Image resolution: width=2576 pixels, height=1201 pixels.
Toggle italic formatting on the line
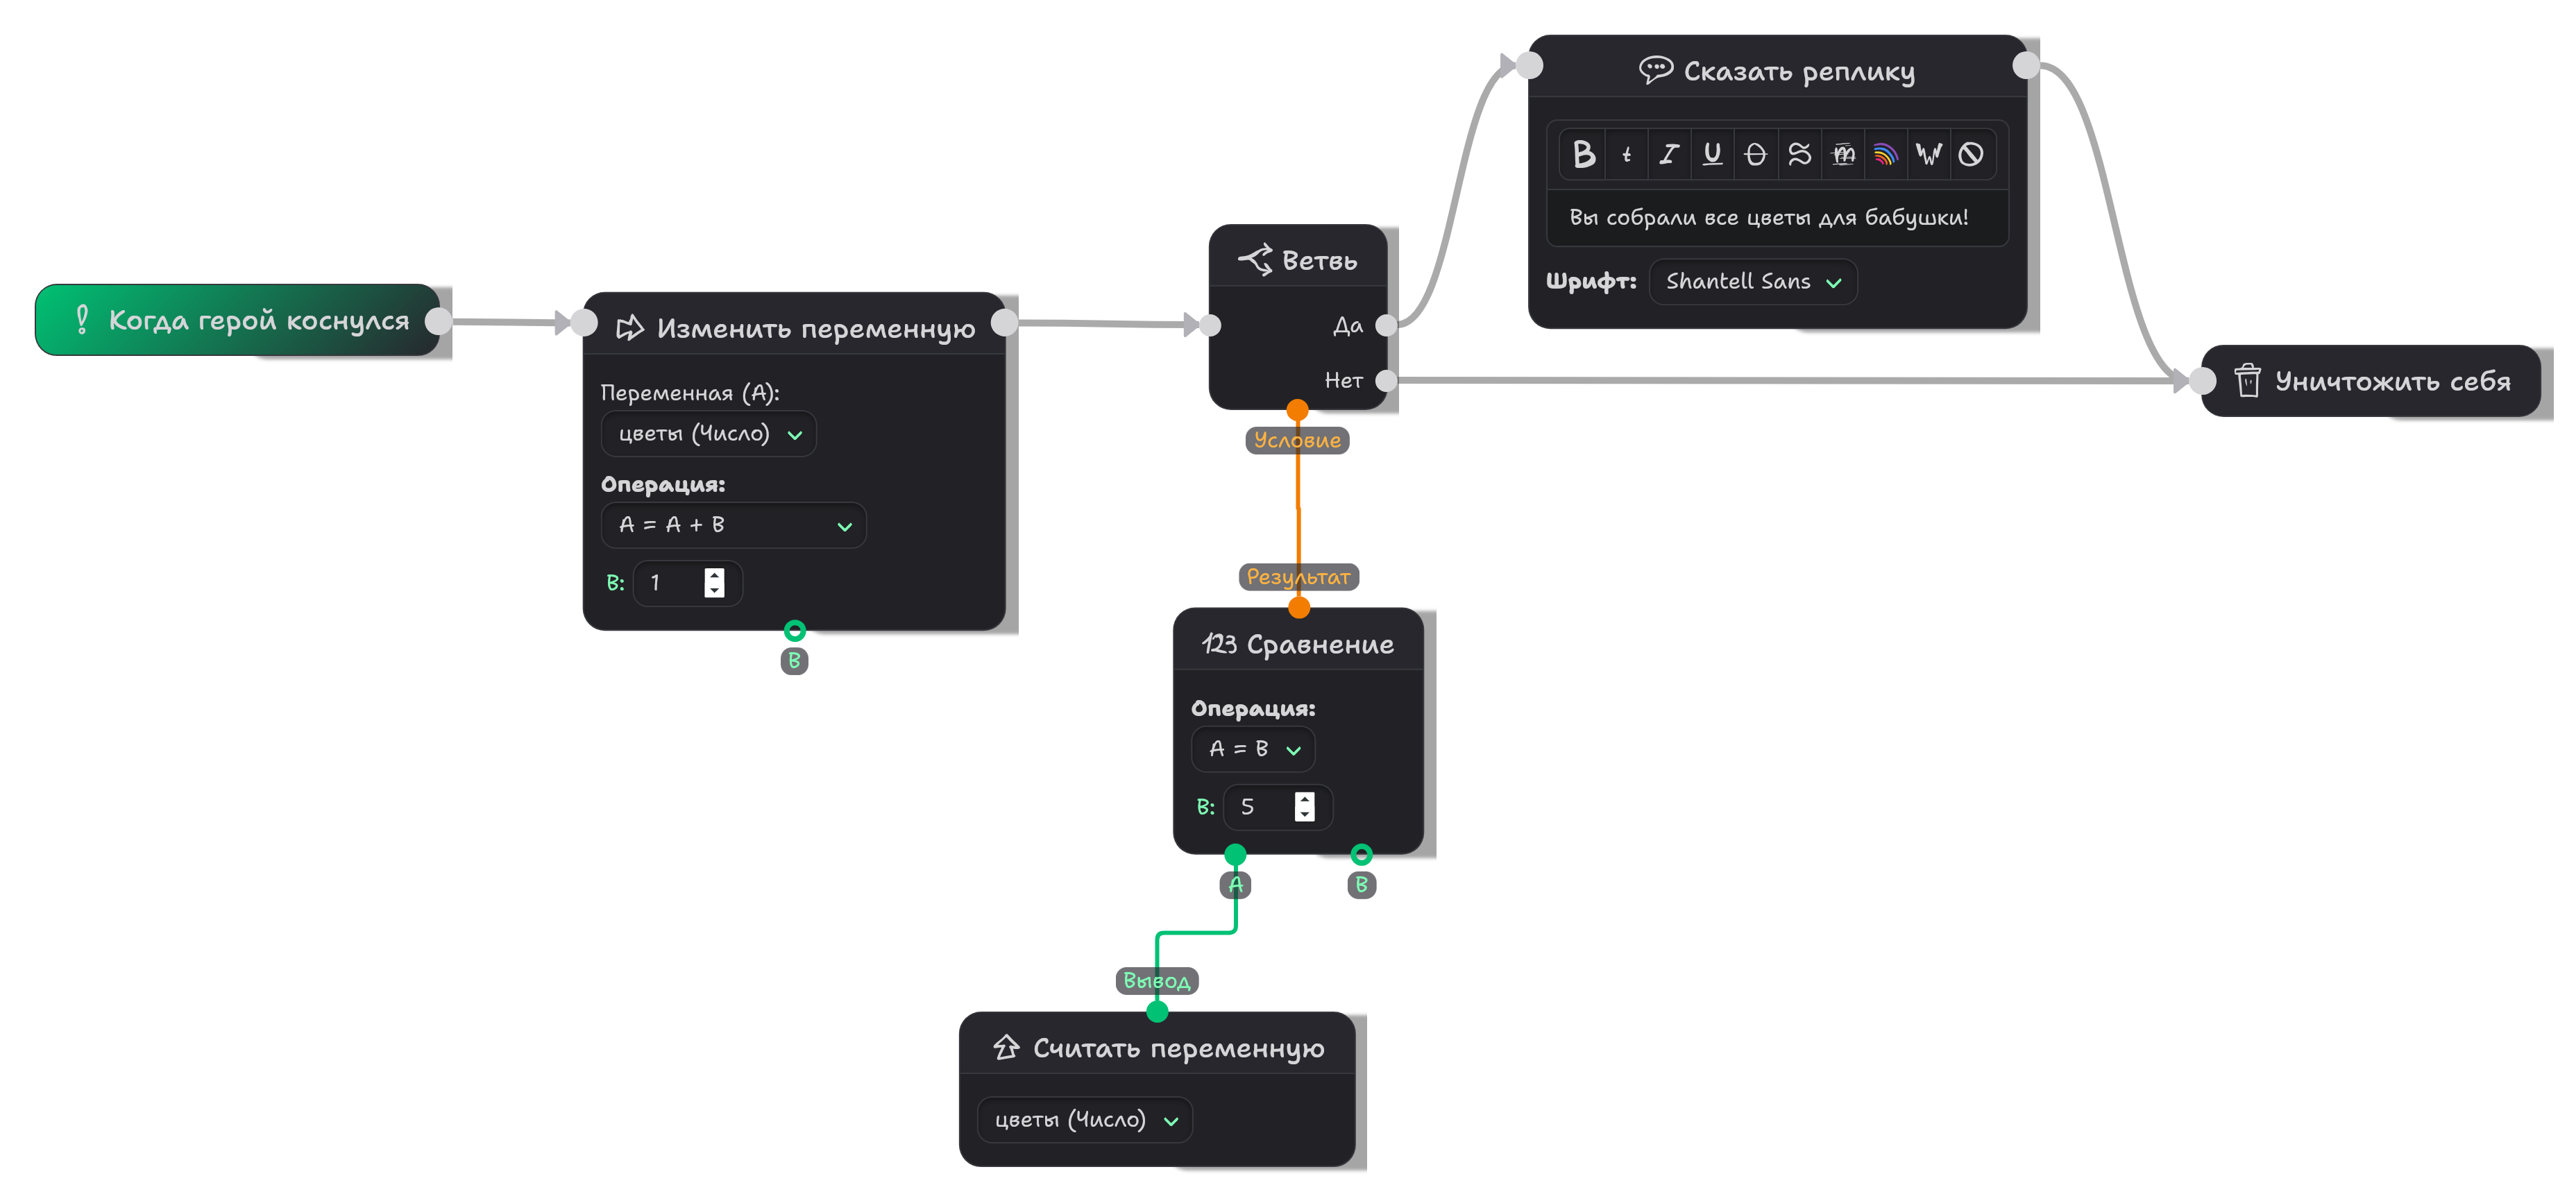pyautogui.click(x=1669, y=154)
